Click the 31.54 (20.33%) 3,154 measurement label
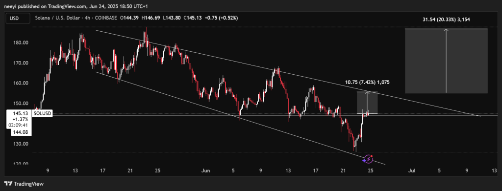502x191 pixels. [446, 20]
